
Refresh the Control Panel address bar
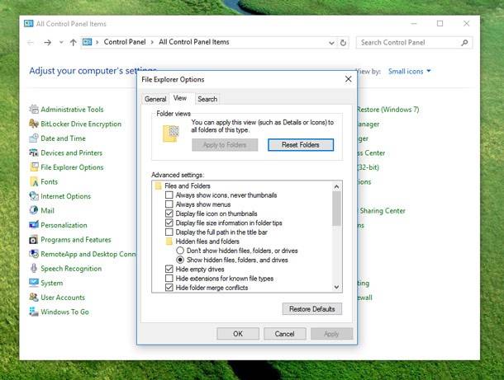[x=343, y=43]
